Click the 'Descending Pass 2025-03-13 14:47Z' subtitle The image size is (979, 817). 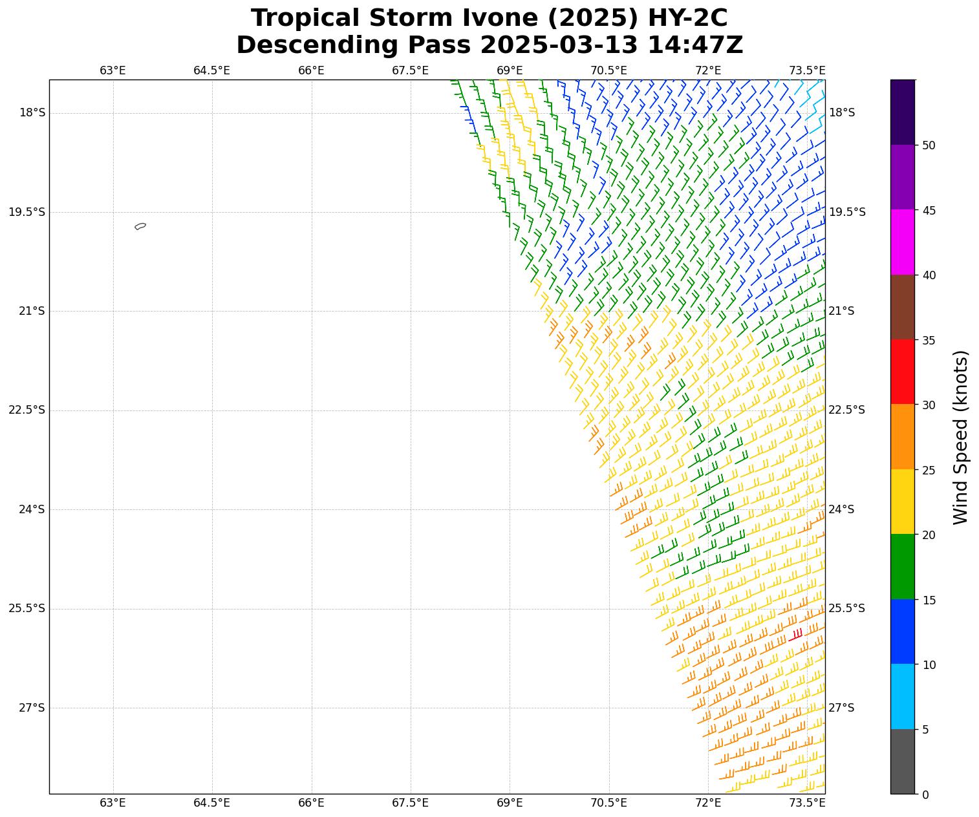click(x=489, y=45)
